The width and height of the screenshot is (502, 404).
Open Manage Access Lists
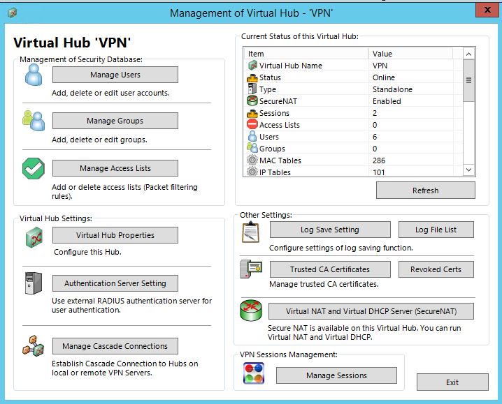(115, 168)
